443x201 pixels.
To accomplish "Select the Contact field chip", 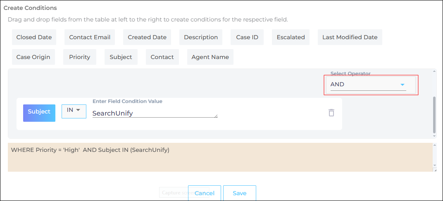I will click(x=162, y=57).
